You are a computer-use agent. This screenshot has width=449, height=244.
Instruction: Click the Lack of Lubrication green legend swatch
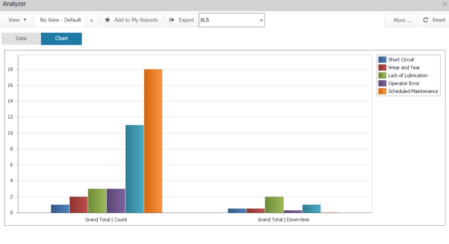point(383,76)
